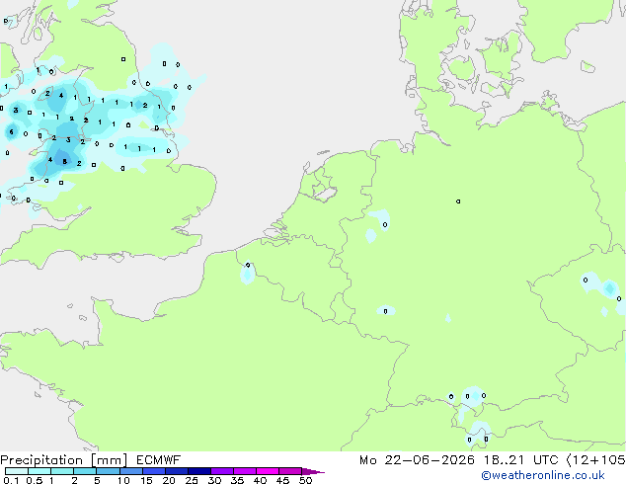Click the legend label '45'
Viewport: 626px width, 484px height.
coord(282,480)
